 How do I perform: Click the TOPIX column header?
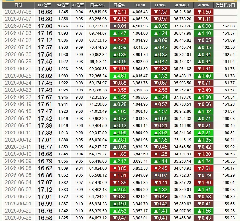coord(140,5)
